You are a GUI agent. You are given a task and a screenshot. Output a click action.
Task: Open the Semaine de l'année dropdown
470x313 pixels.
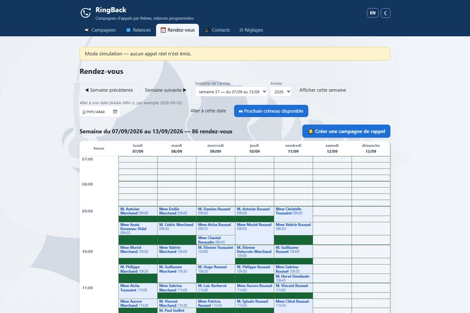(231, 92)
